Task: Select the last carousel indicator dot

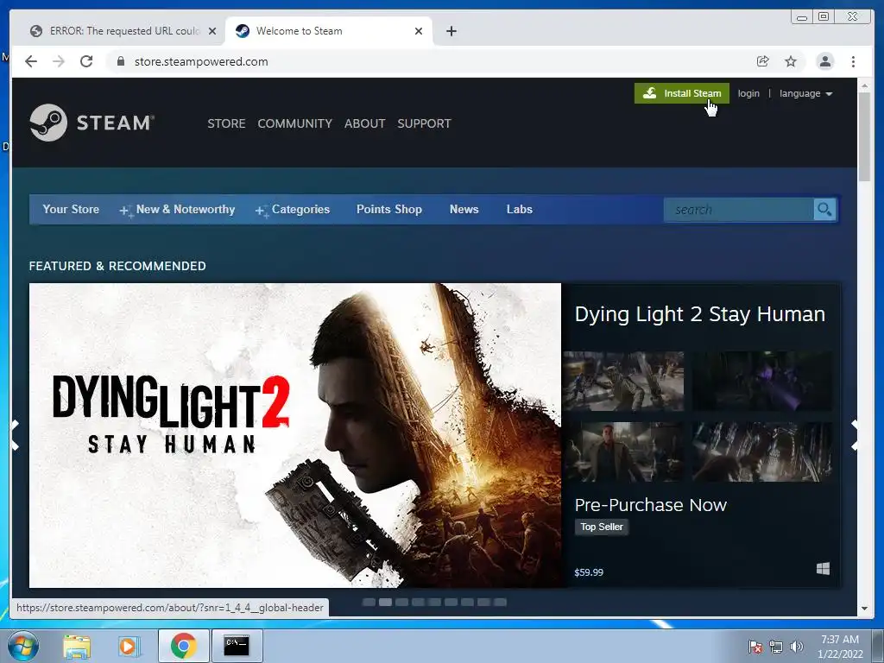Action: [500, 602]
